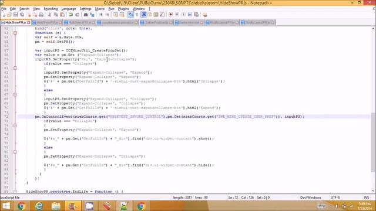Open the Windows Start button

click(6, 206)
